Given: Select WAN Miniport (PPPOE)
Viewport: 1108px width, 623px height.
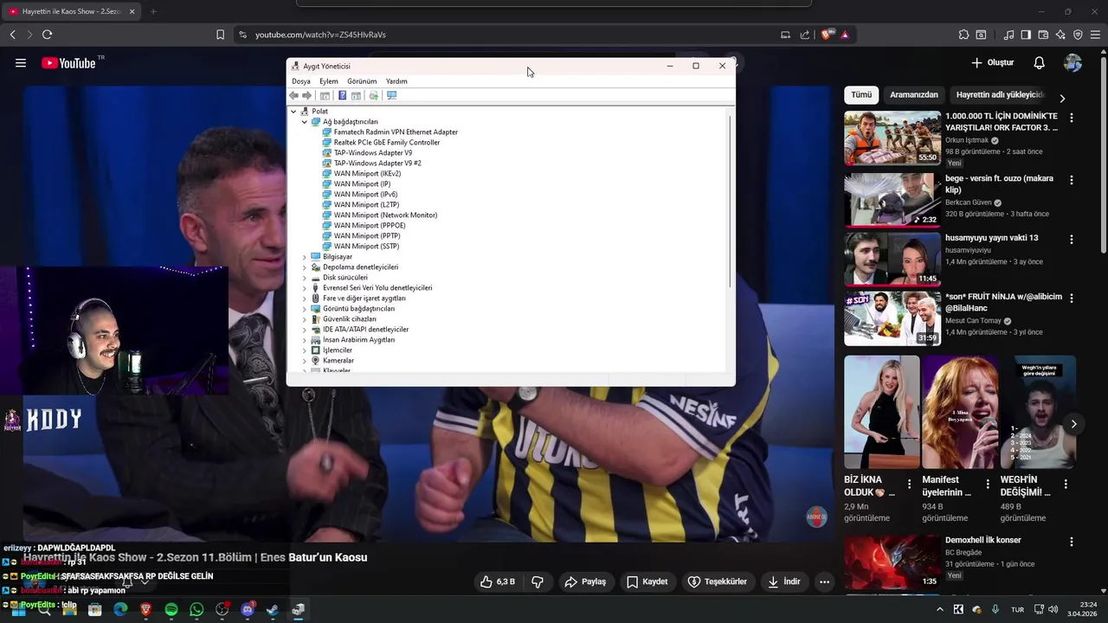Looking at the screenshot, I should pos(370,226).
